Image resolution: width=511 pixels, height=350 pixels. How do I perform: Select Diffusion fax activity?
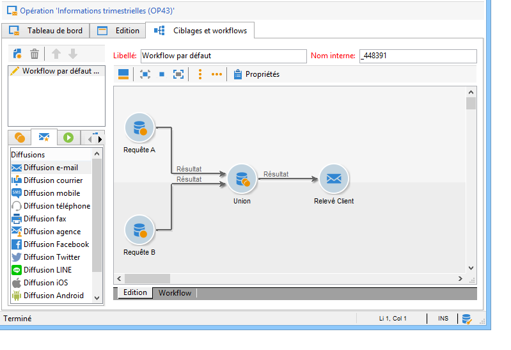(51, 219)
